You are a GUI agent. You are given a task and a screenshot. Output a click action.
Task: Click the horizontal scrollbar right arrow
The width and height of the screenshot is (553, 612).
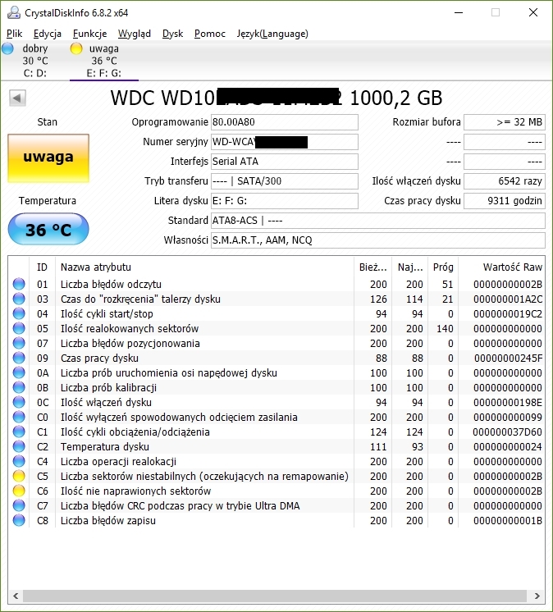click(537, 596)
